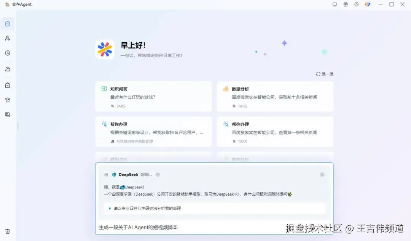The image size is (411, 241).
Task: Choose 帮你办理 card about 抖音评论用户
Action: click(x=153, y=132)
